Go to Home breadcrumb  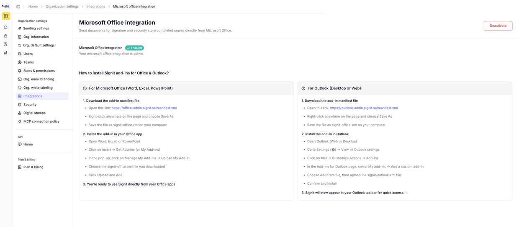point(33,7)
